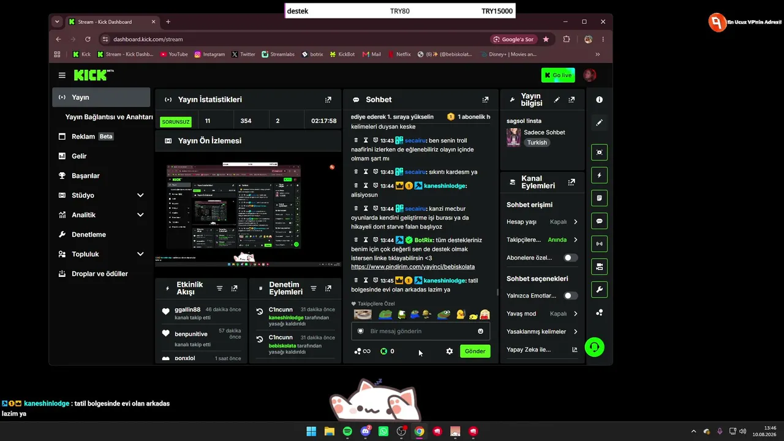This screenshot has width=784, height=441.
Task: Toggle the moderation actions widget icon
Action: point(599,198)
